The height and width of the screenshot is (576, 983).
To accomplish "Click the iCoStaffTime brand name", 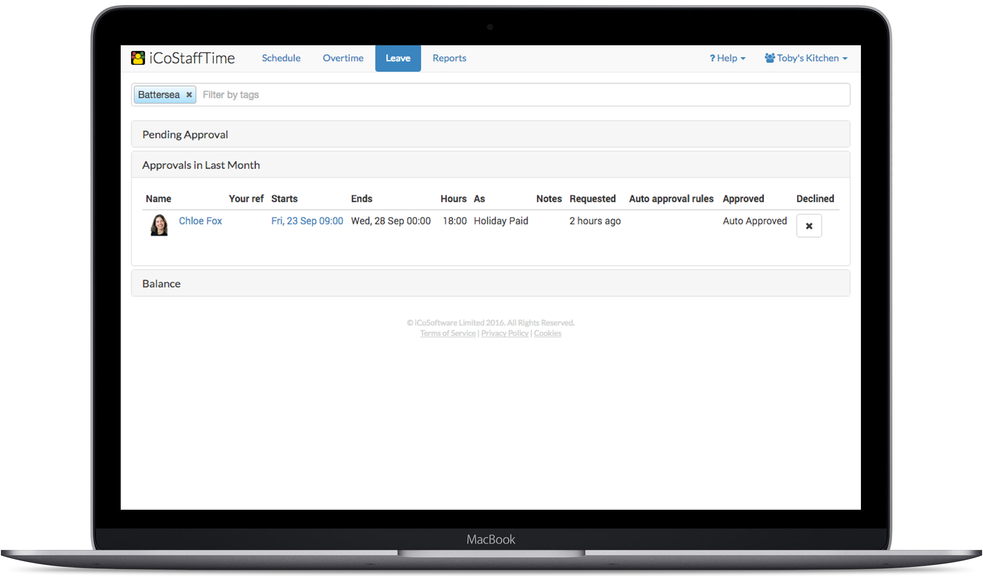I will click(192, 58).
